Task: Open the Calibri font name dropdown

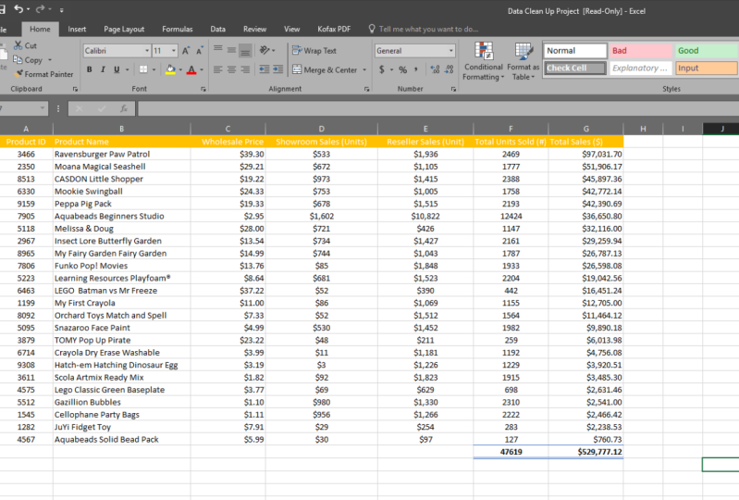Action: tap(147, 51)
